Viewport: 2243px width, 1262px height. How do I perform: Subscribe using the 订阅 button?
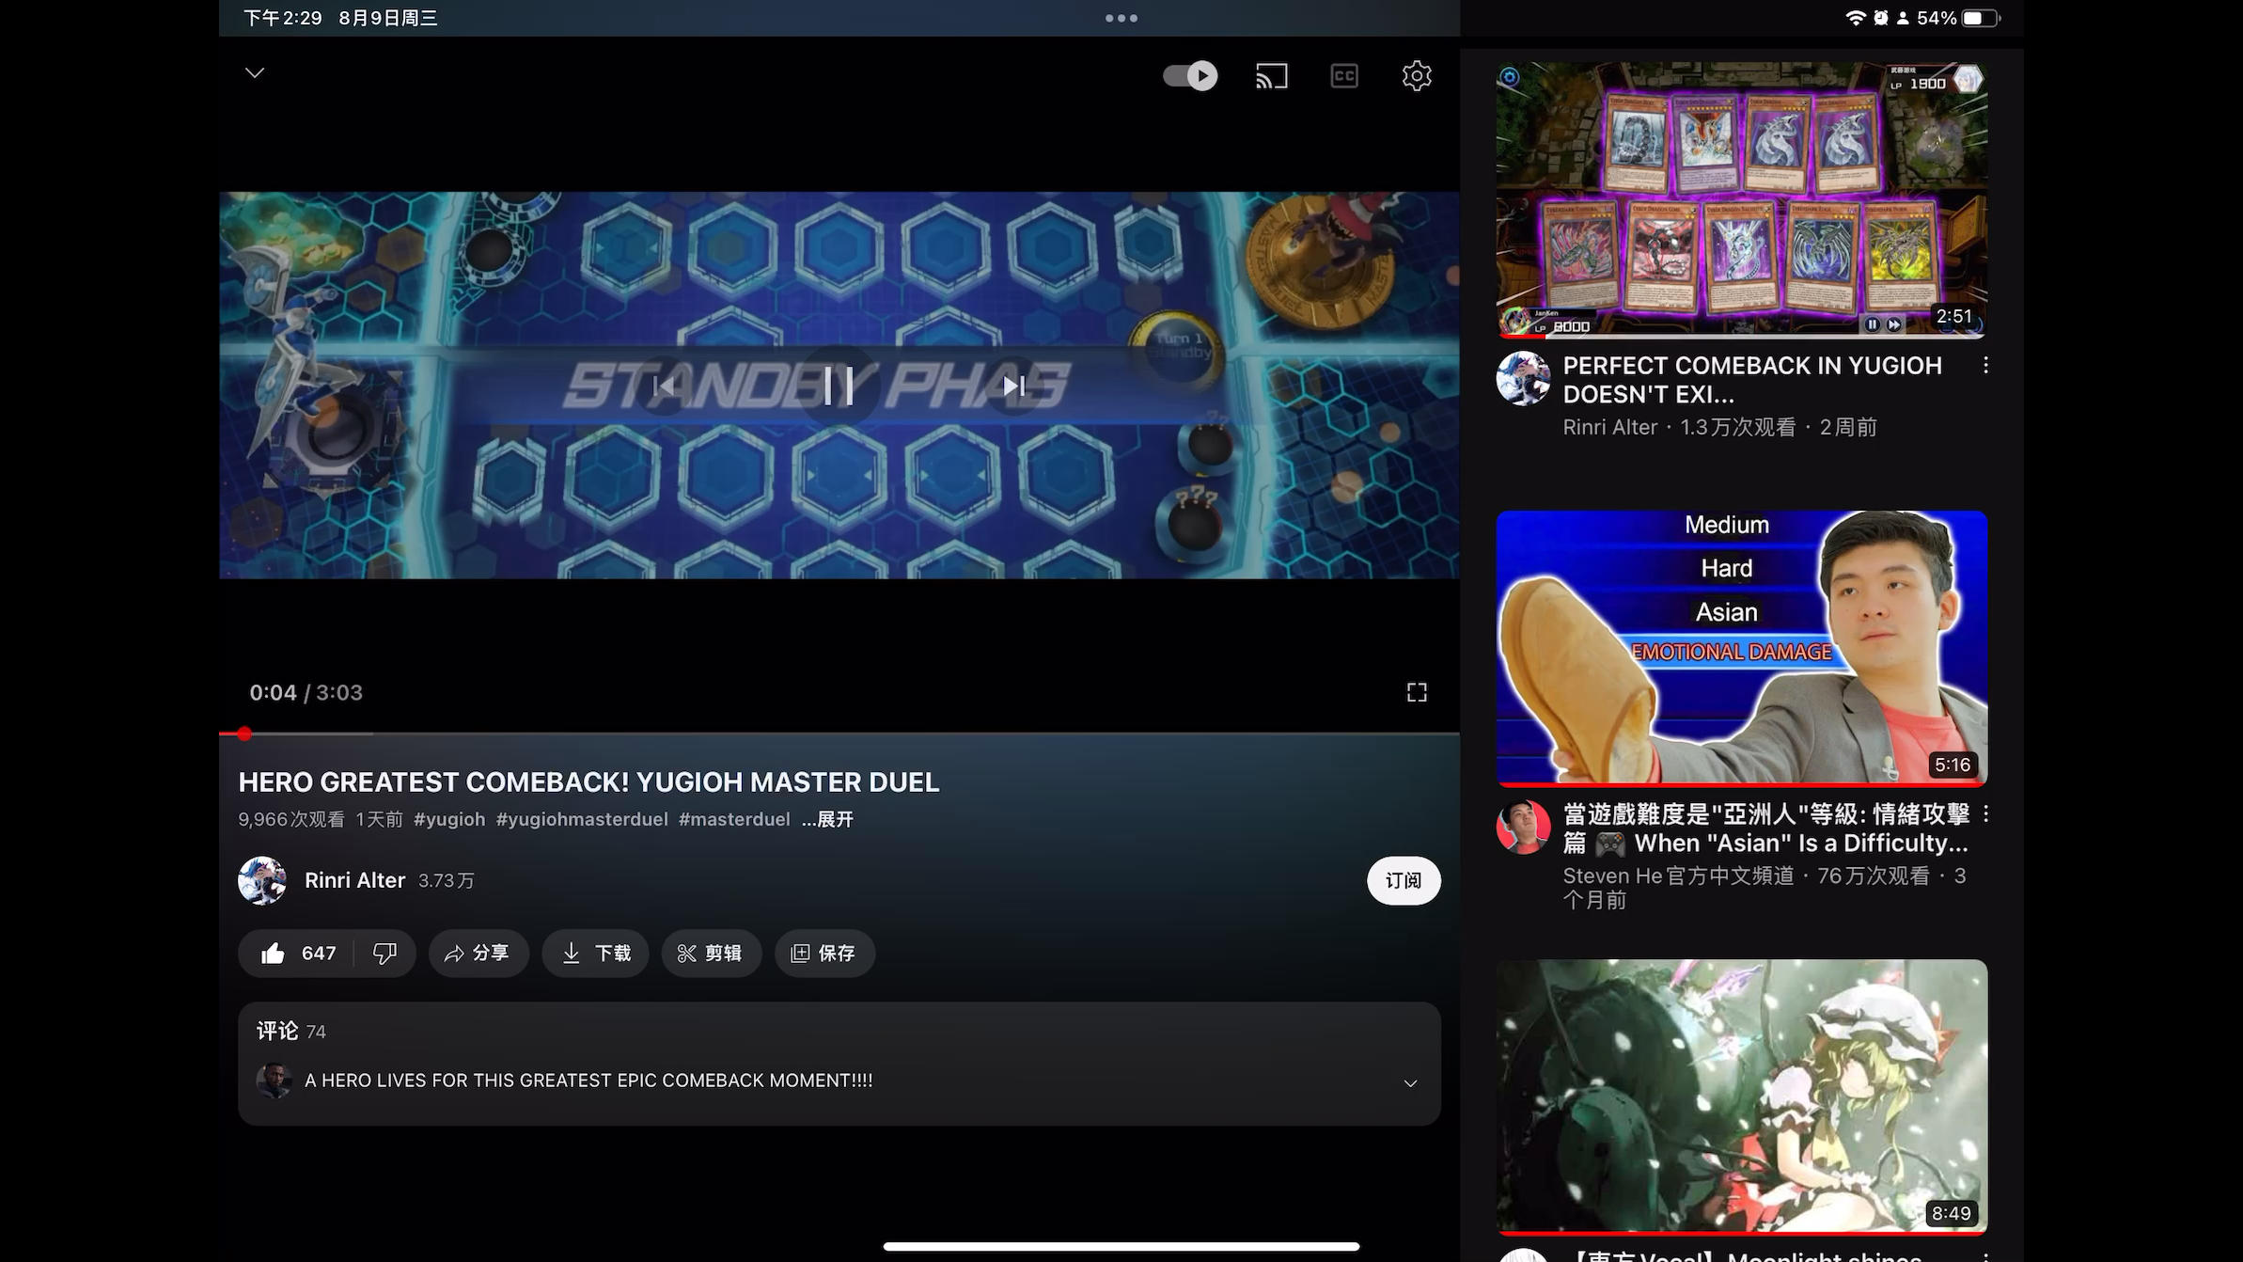[1403, 881]
